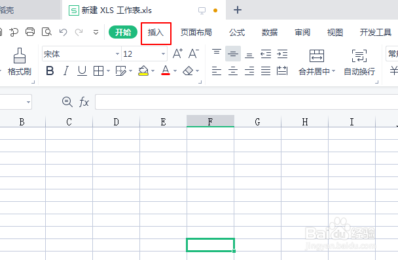The width and height of the screenshot is (398, 260).
Task: Open alignment settings dialog launcher
Action: point(376,82)
